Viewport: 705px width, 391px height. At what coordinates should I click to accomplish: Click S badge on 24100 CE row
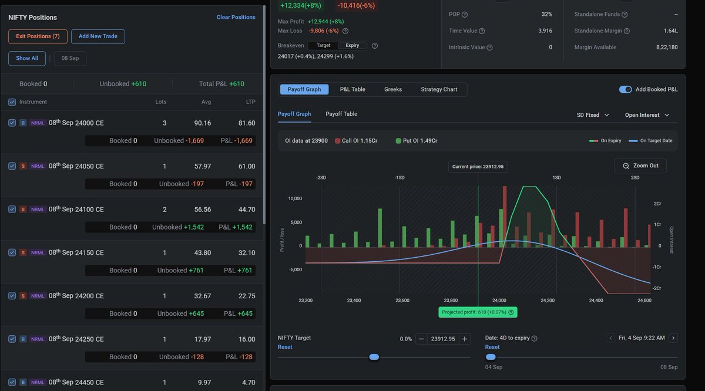coord(23,210)
